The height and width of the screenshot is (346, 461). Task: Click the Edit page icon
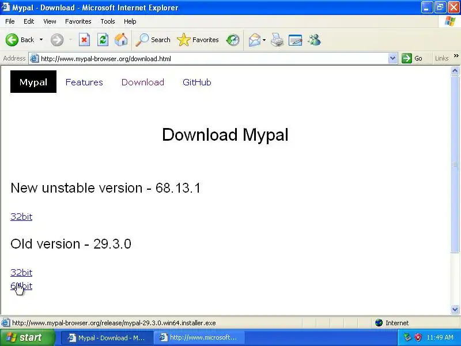pyautogui.click(x=296, y=40)
